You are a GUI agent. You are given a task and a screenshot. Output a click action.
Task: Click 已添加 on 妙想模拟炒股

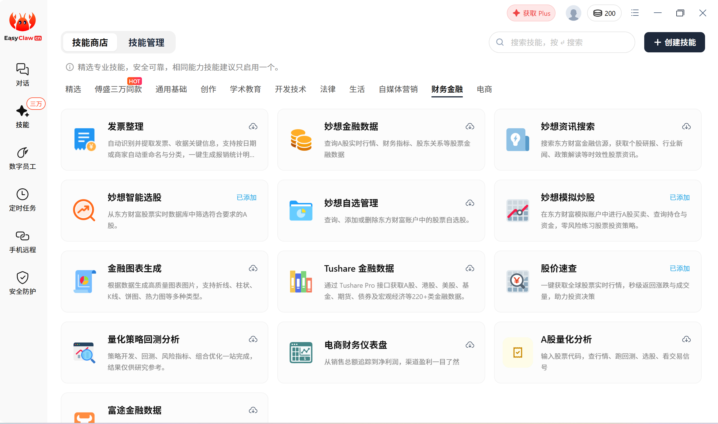[679, 197]
